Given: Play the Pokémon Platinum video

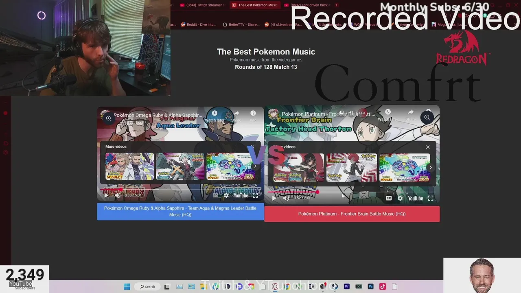Looking at the screenshot, I should [274, 198].
